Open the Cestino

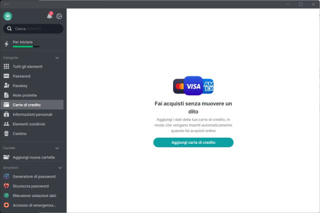[x=20, y=134]
